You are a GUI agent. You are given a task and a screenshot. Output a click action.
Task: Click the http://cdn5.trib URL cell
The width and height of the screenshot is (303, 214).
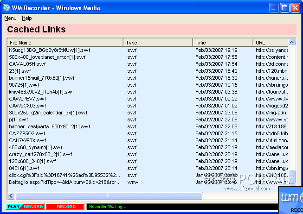click(x=272, y=133)
